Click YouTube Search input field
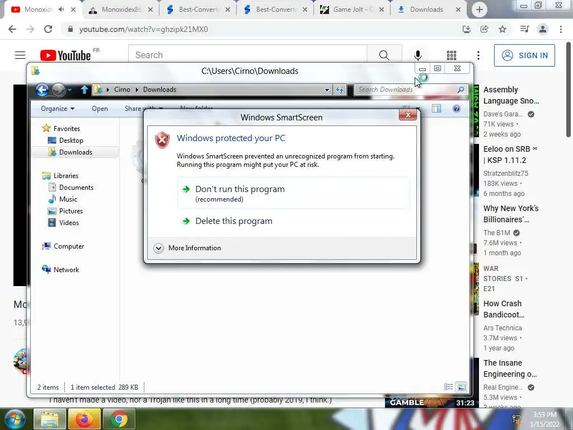Viewport: 573px width, 430px height. click(x=247, y=55)
